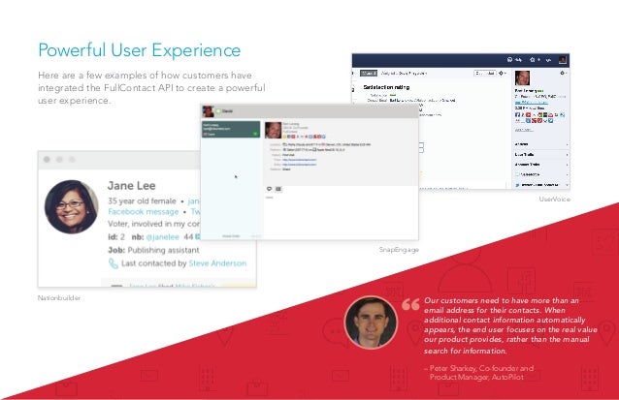Click the yellow social icon under the SnapEngage visitor name

[x=284, y=137]
